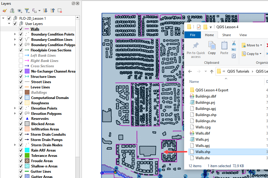Click the Remove Layer/Group icon
Screen dimensions: 268x178
[60, 11]
